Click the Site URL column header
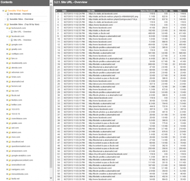The width and height of the screenshot is (190, 181). [x=92, y=10]
